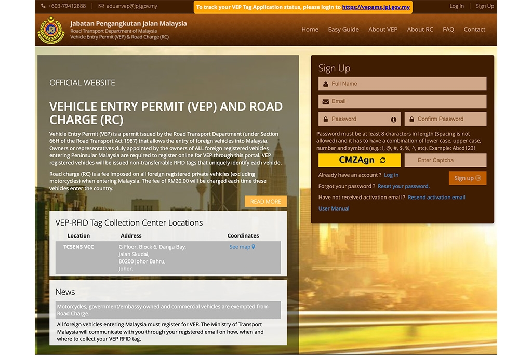532x355 pixels.
Task: Click the +603-79412888 phone number
Action: pyautogui.click(x=67, y=6)
